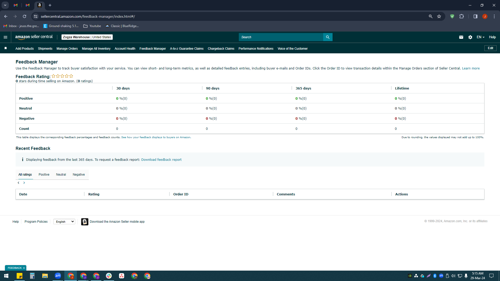Click the Amazon Seller Central logo
Screen dimensions: 500x281
pyautogui.click(x=34, y=37)
